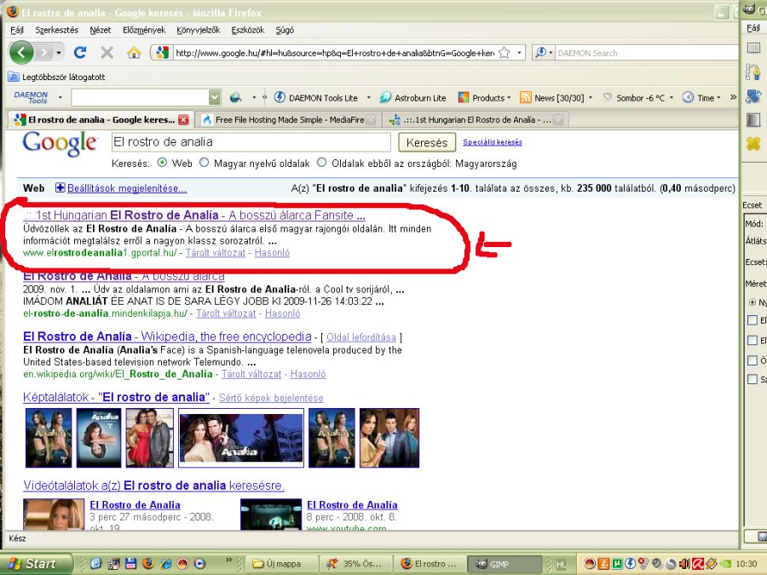Focus the DAEMON Search box
Viewport: 767px width, 575px height.
point(647,53)
